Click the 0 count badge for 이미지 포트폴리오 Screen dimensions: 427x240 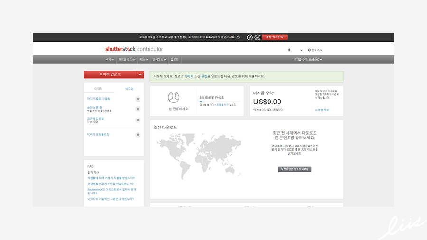pyautogui.click(x=138, y=135)
